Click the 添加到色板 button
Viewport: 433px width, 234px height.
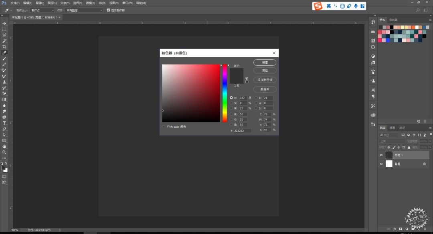(265, 80)
